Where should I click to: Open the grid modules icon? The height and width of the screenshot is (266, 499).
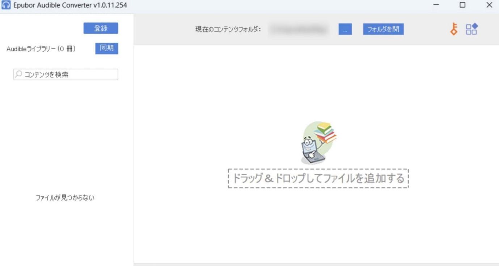point(472,29)
